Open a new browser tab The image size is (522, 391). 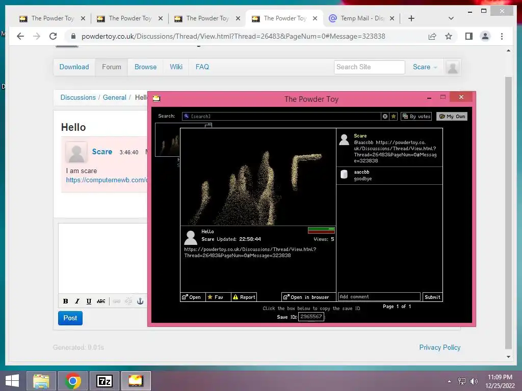pos(411,18)
